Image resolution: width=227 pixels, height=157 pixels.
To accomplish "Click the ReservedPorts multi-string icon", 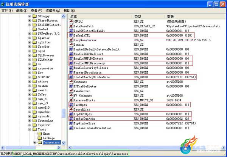I will click(71, 100).
